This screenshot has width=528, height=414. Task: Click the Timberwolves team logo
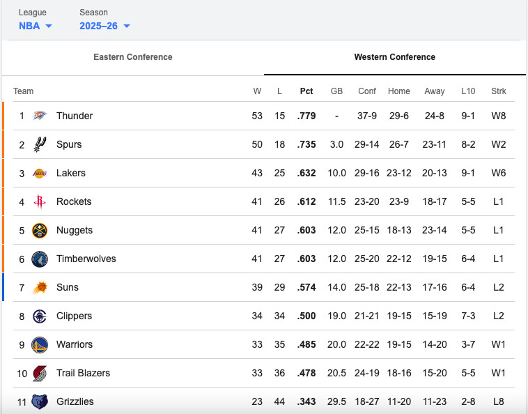pos(40,259)
